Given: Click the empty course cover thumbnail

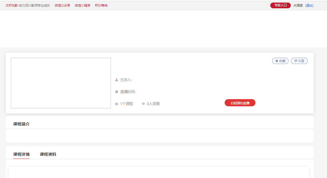Looking at the screenshot, I should point(61,83).
